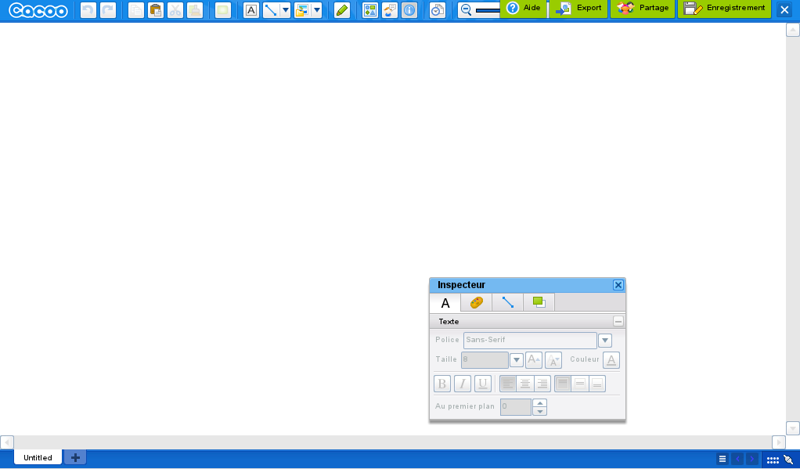The image size is (800, 469).
Task: Open the Couleur text color picker
Action: pos(611,360)
